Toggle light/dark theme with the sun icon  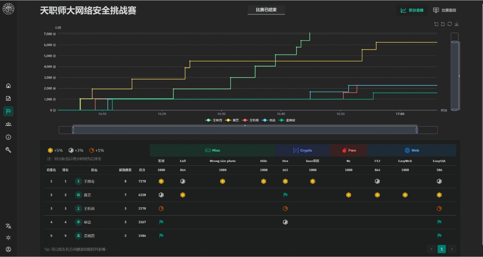(8, 238)
